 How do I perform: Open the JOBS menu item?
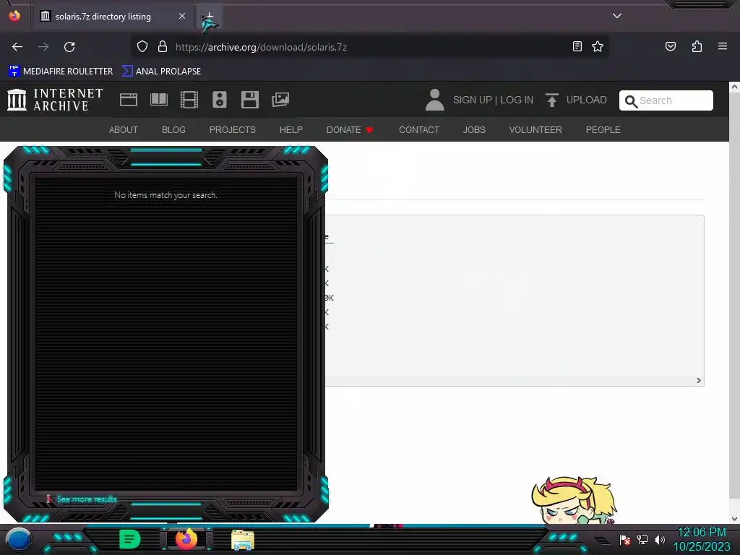pos(474,130)
